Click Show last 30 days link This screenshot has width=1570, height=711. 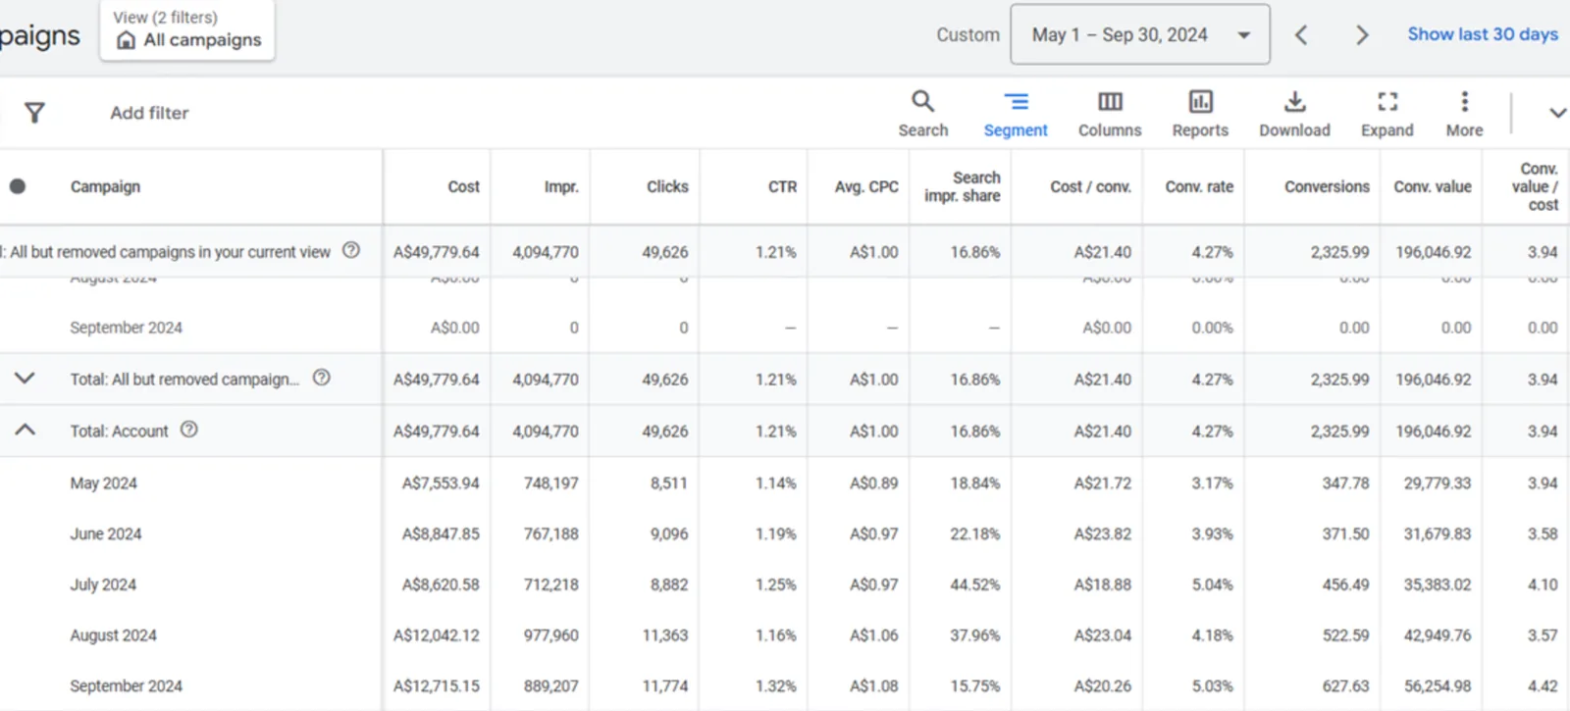tap(1483, 34)
